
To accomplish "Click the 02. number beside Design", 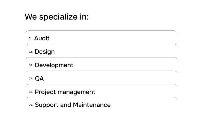I will point(30,52).
